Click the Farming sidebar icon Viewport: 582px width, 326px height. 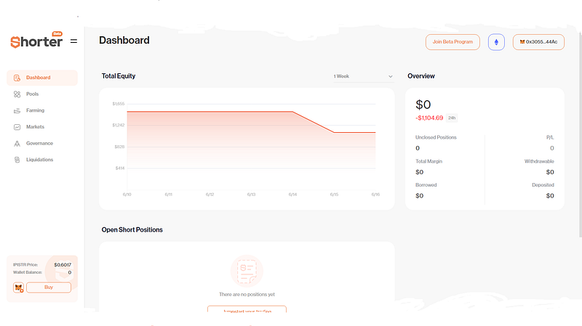17,111
